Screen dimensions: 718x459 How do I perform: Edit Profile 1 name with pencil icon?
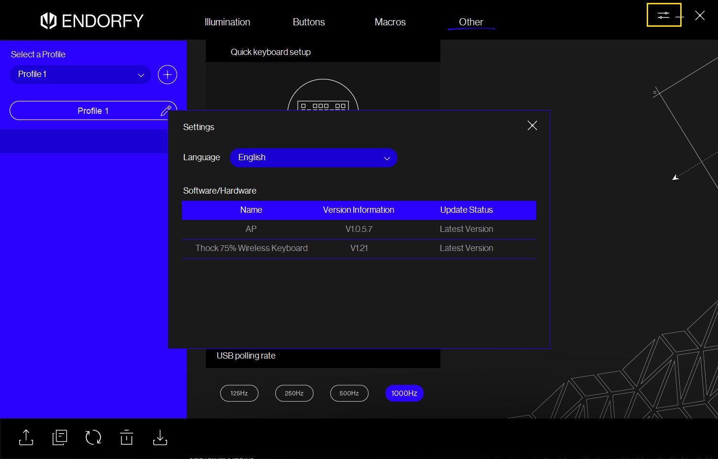166,110
